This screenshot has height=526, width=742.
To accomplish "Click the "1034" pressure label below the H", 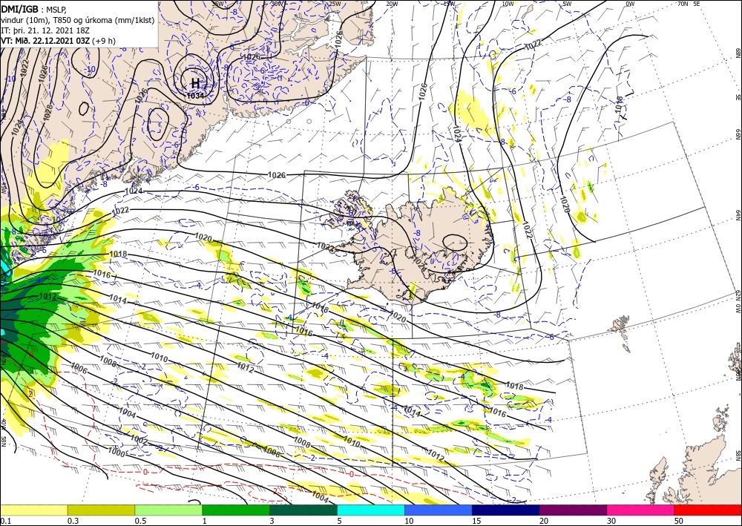I will pos(195,96).
